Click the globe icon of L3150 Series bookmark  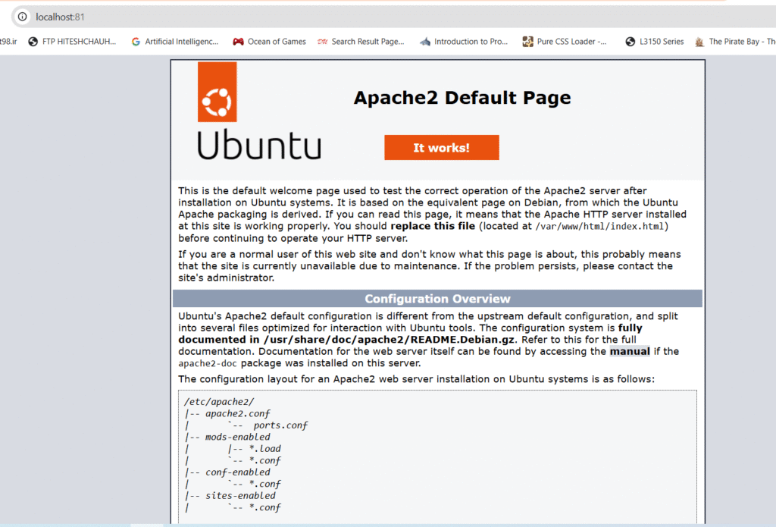630,42
